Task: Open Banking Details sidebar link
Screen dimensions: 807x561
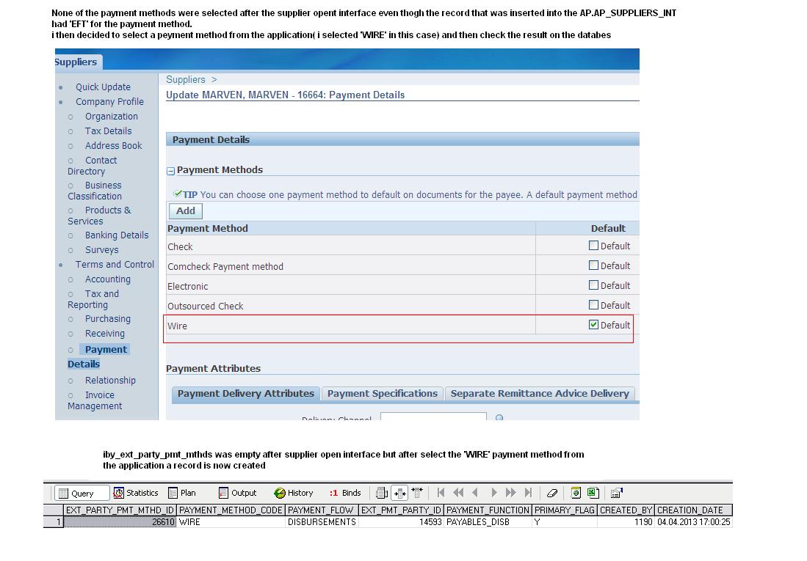Action: pyautogui.click(x=117, y=235)
